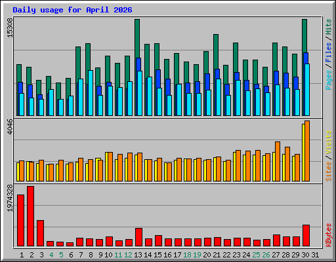Viewport: 336px width, 262px height.
Task: Click the Hits axis value 15308
Action: click(x=10, y=28)
